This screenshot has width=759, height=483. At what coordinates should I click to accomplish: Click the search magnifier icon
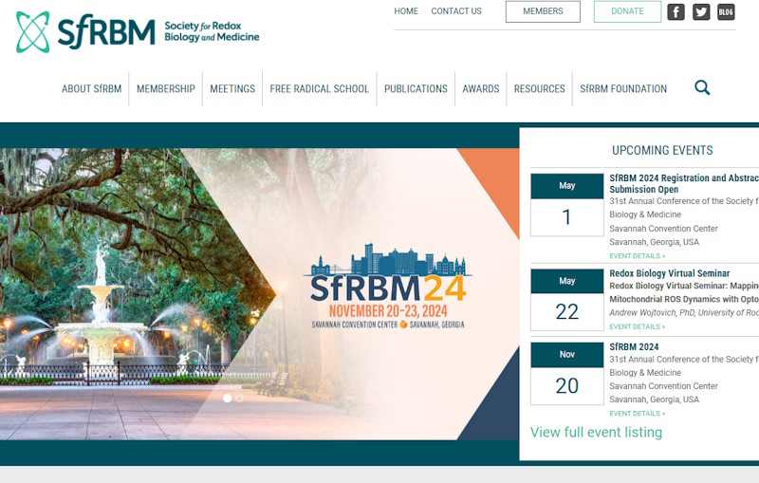[702, 87]
